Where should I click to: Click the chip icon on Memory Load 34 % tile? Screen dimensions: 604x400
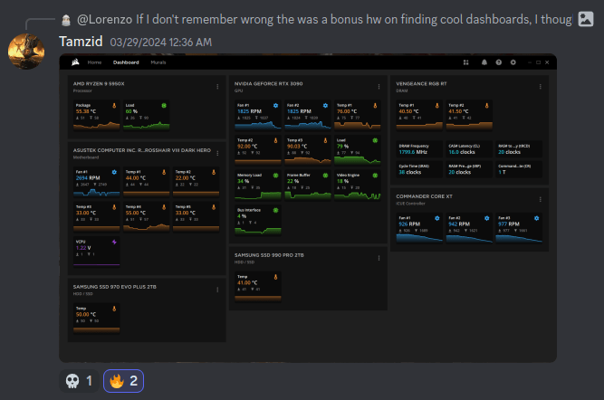pos(275,176)
